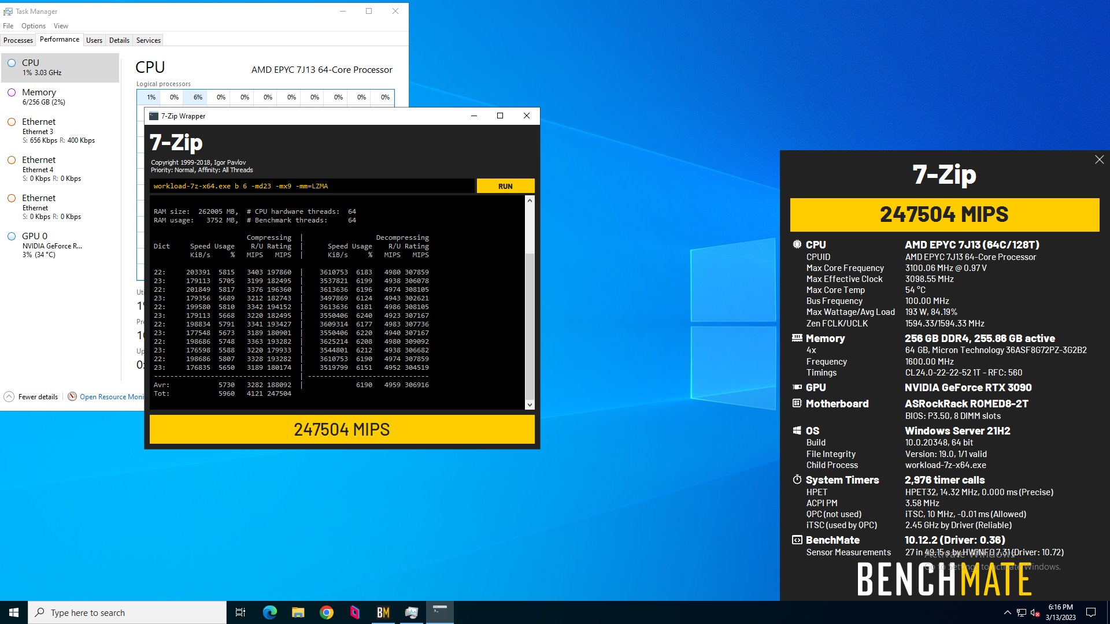Open the notification center icon
Image resolution: width=1110 pixels, height=624 pixels.
pyautogui.click(x=1091, y=612)
